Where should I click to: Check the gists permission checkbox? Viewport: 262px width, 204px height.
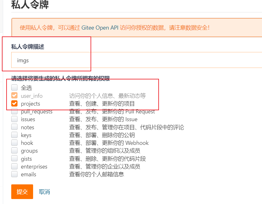pos(14,158)
